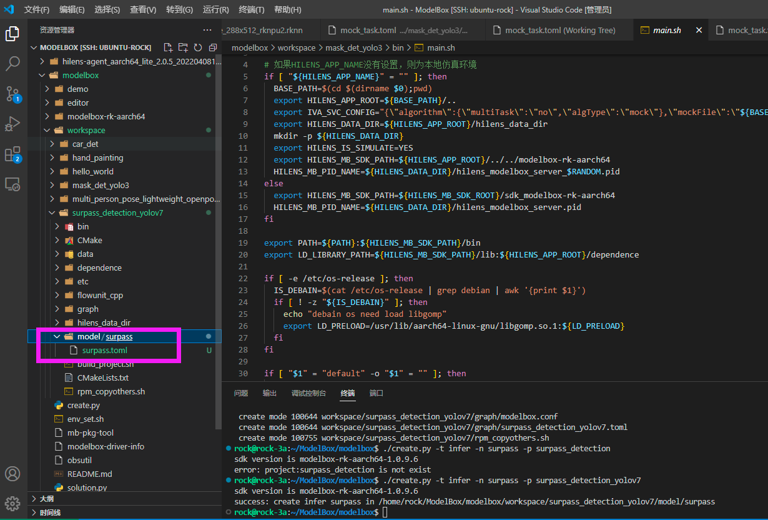Expand the 大纲 outline section
Screen dimensions: 768x520
[46, 499]
